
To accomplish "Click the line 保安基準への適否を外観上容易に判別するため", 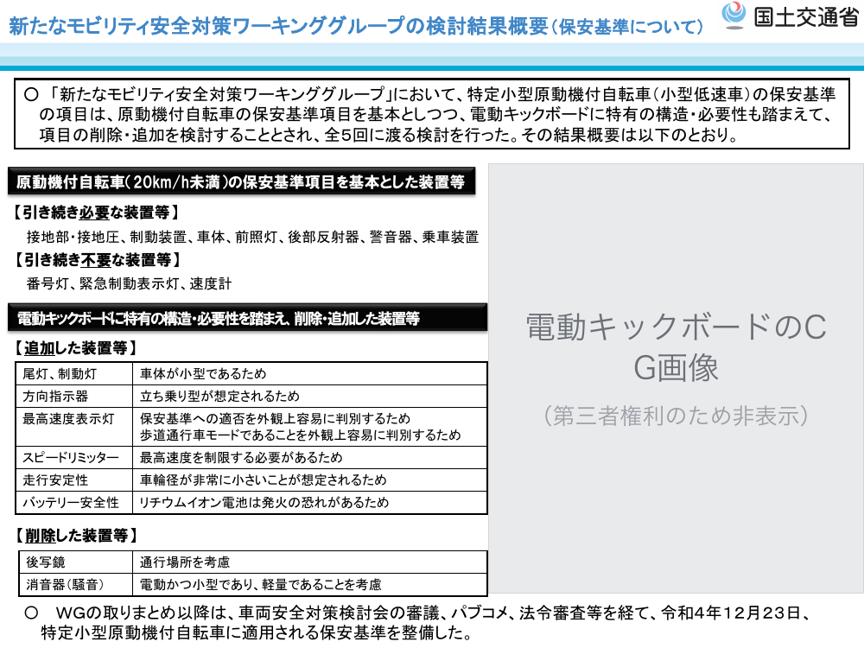I will (275, 419).
